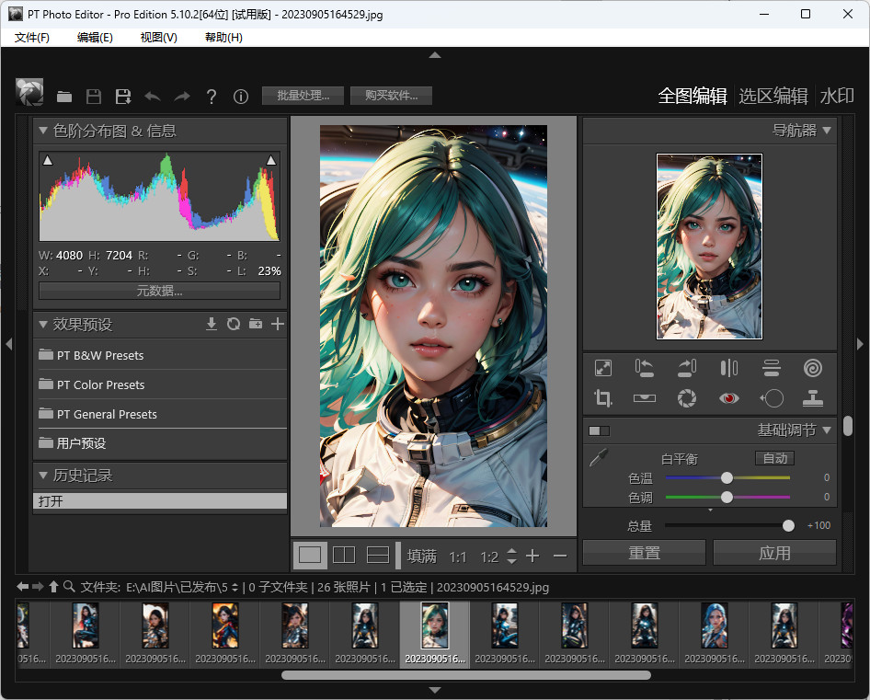This screenshot has height=700, width=870.
Task: Hide the top toolbar with the up arrow
Action: click(435, 55)
